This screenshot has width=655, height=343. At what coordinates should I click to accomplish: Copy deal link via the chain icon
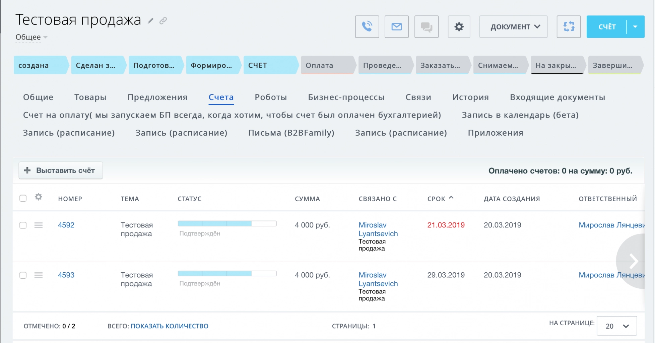click(163, 20)
